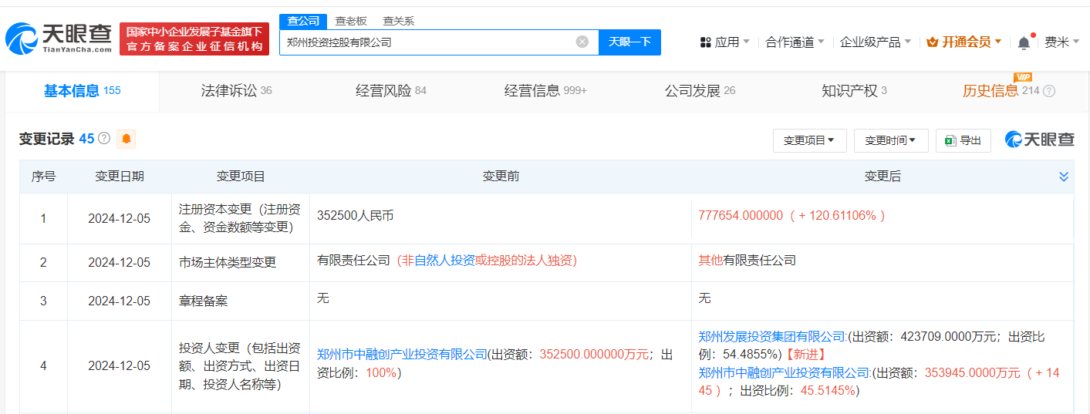Open the 应用 apps grid menu

[724, 42]
